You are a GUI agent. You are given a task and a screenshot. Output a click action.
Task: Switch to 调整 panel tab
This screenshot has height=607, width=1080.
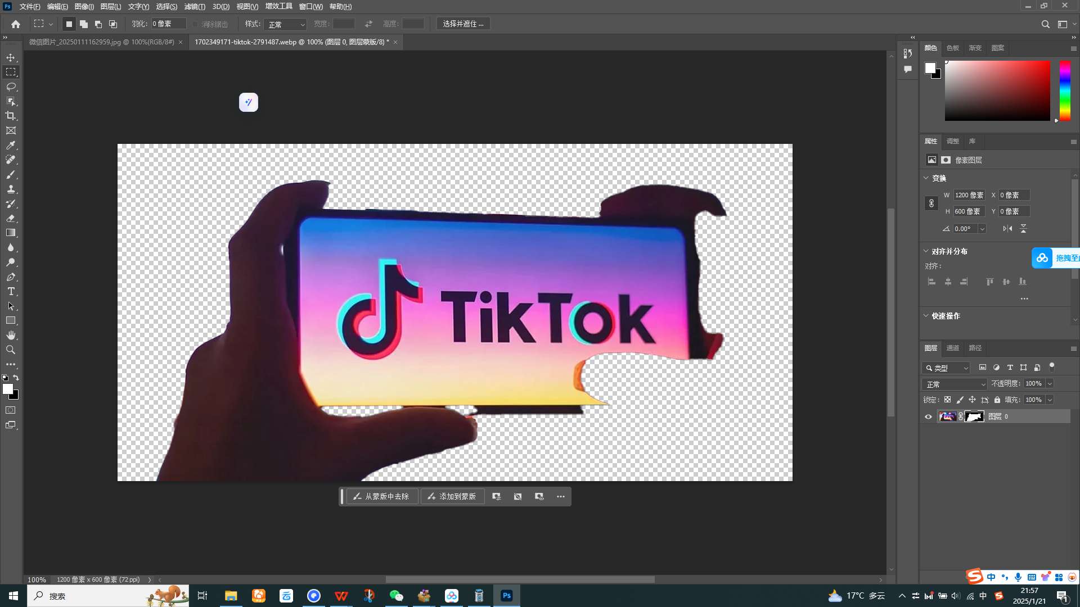pos(953,141)
